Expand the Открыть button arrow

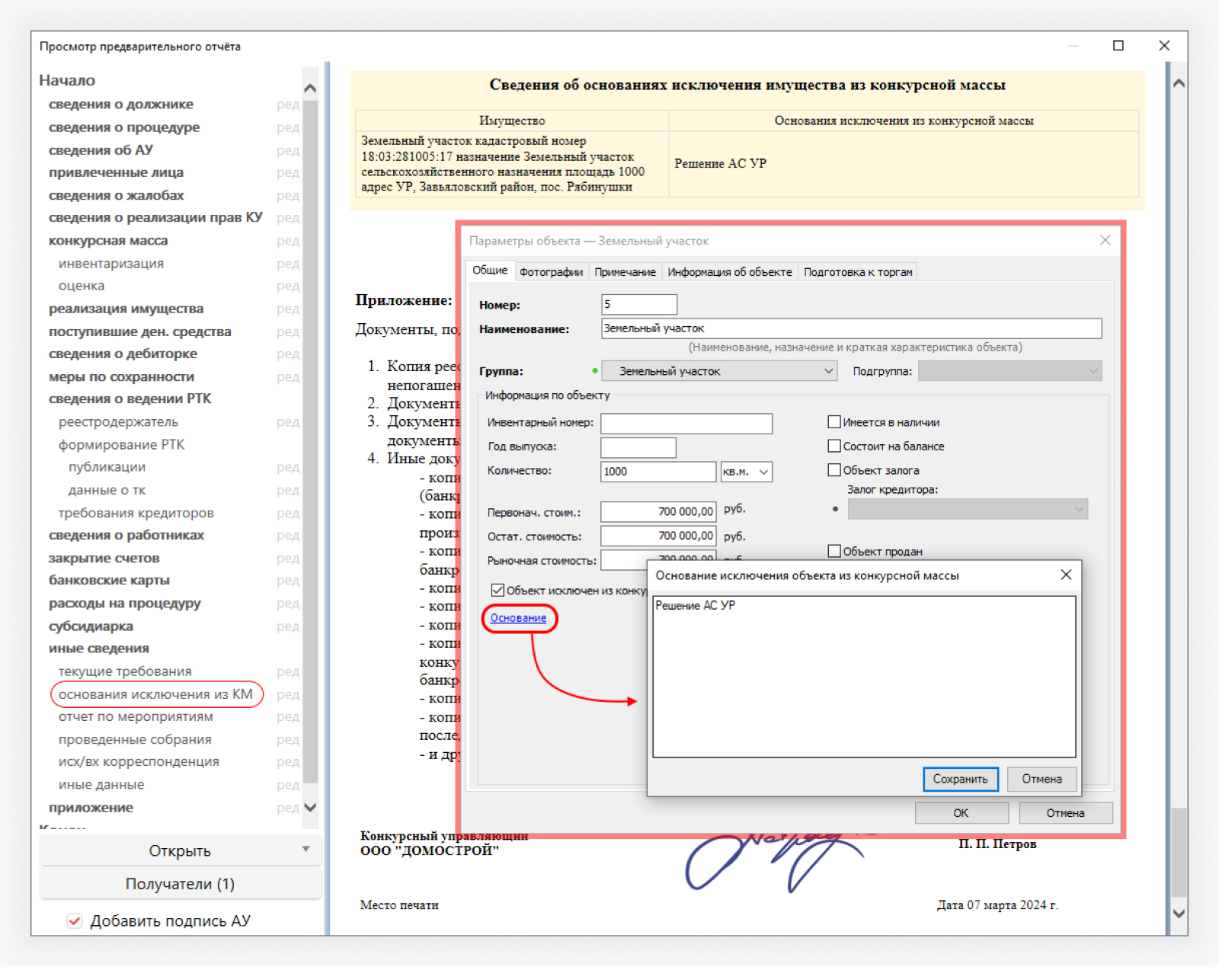click(x=306, y=850)
